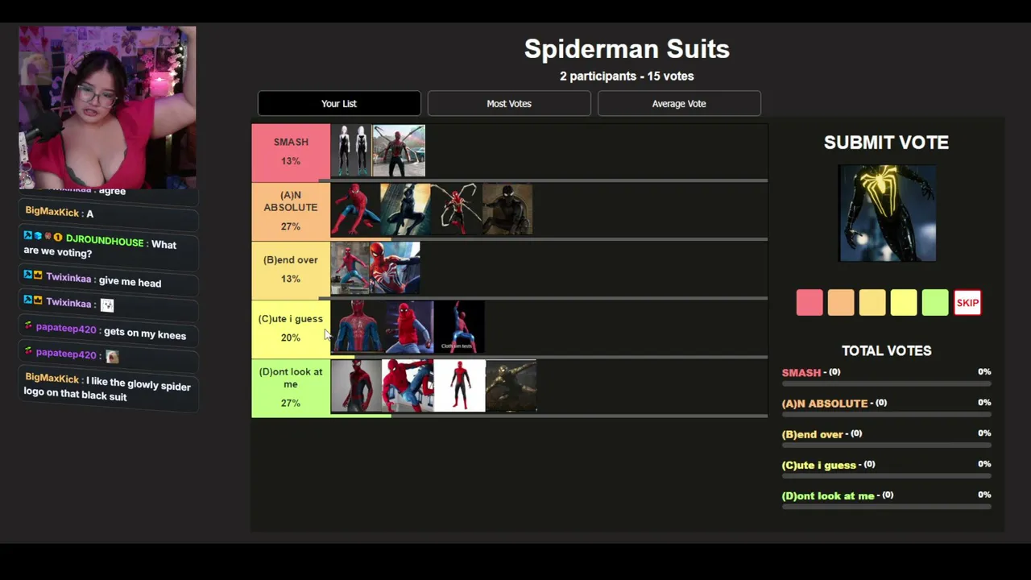The height and width of the screenshot is (580, 1031).
Task: Select SMASH in the total votes list
Action: [801, 372]
